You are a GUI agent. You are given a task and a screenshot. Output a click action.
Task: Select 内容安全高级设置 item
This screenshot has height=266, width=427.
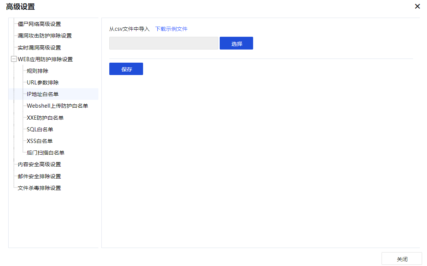coord(39,164)
